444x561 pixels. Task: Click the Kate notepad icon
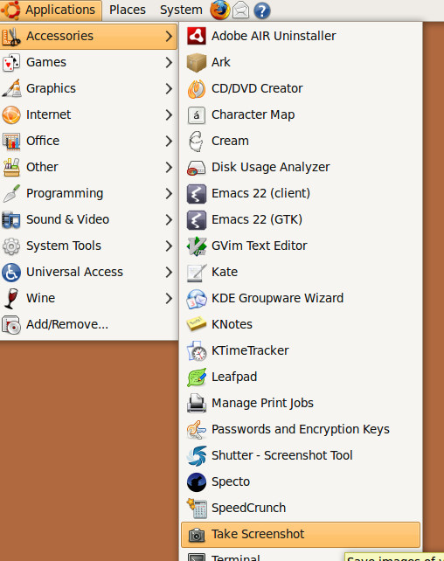pos(197,273)
